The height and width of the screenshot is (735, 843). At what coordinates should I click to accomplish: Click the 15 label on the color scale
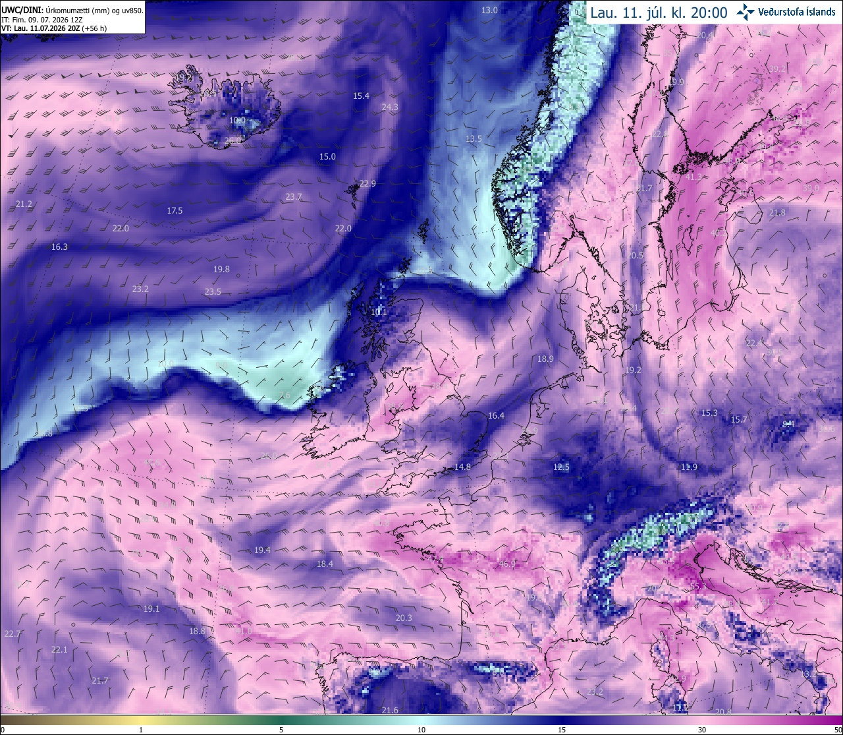561,730
